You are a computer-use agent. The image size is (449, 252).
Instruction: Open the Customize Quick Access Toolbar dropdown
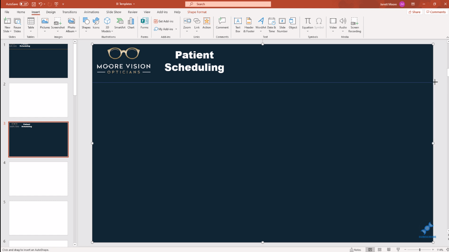[x=63, y=4]
